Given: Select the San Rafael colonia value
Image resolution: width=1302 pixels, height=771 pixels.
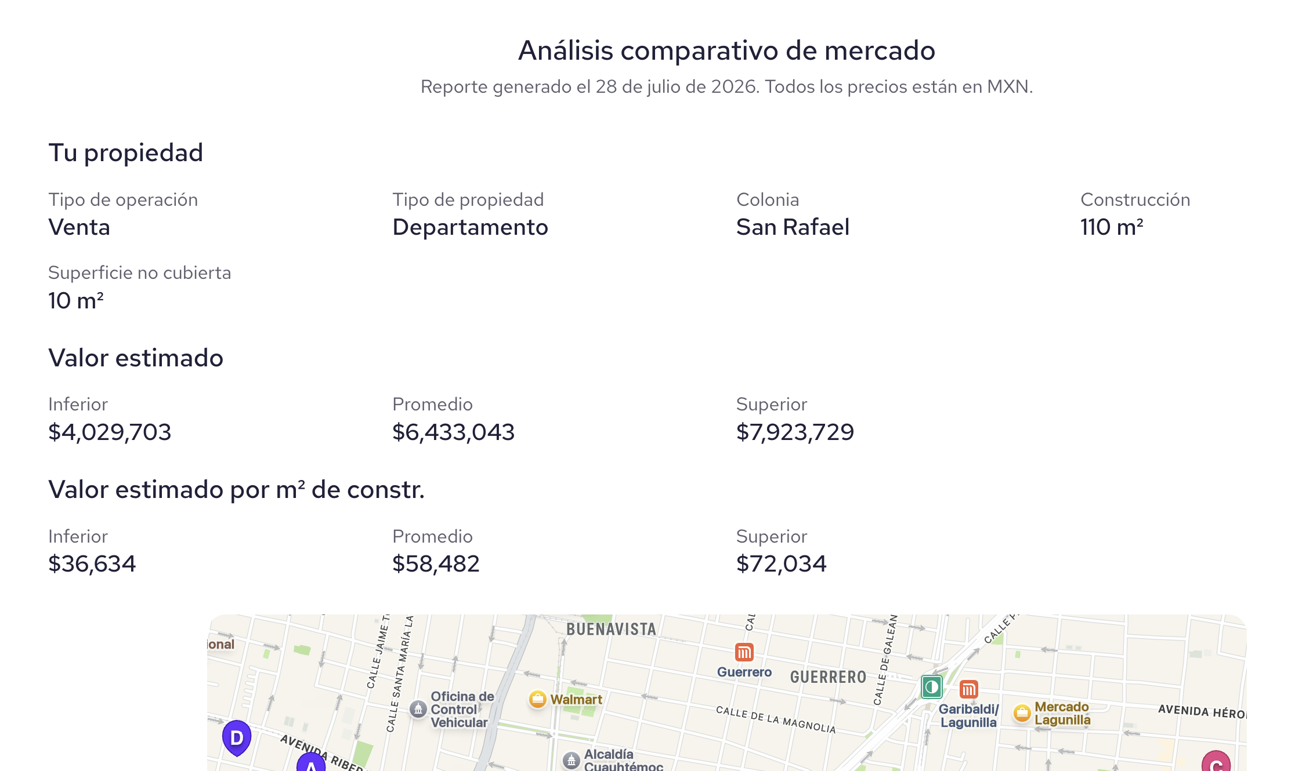Looking at the screenshot, I should pos(793,227).
